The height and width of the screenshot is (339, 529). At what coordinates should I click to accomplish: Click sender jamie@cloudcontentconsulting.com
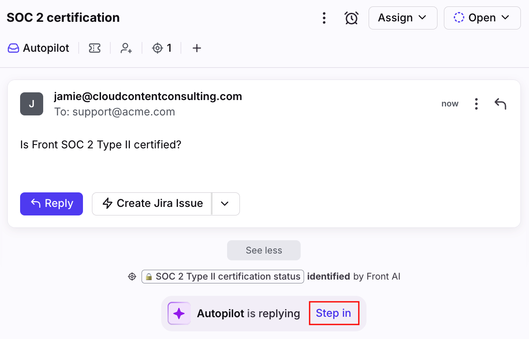click(148, 97)
